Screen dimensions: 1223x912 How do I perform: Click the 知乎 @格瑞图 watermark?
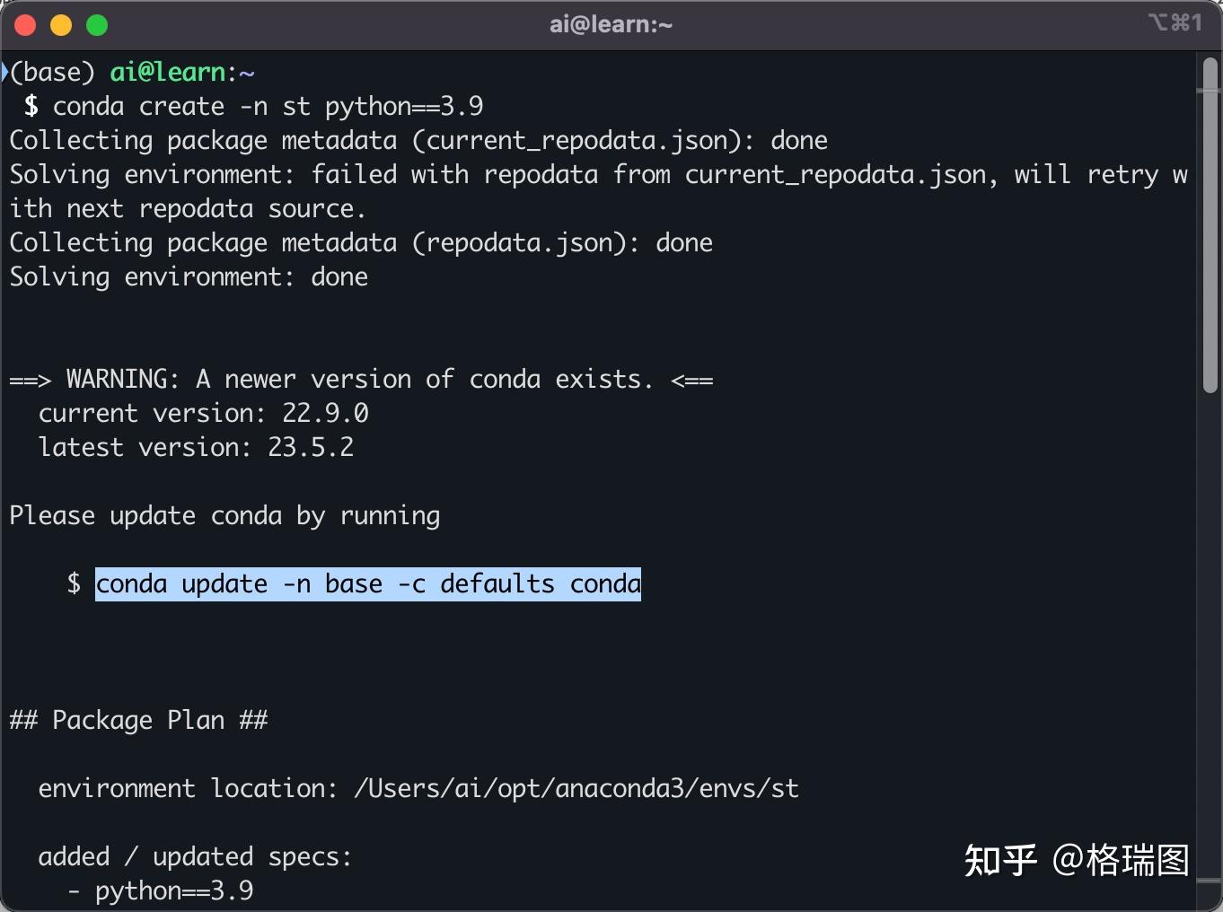1076,860
